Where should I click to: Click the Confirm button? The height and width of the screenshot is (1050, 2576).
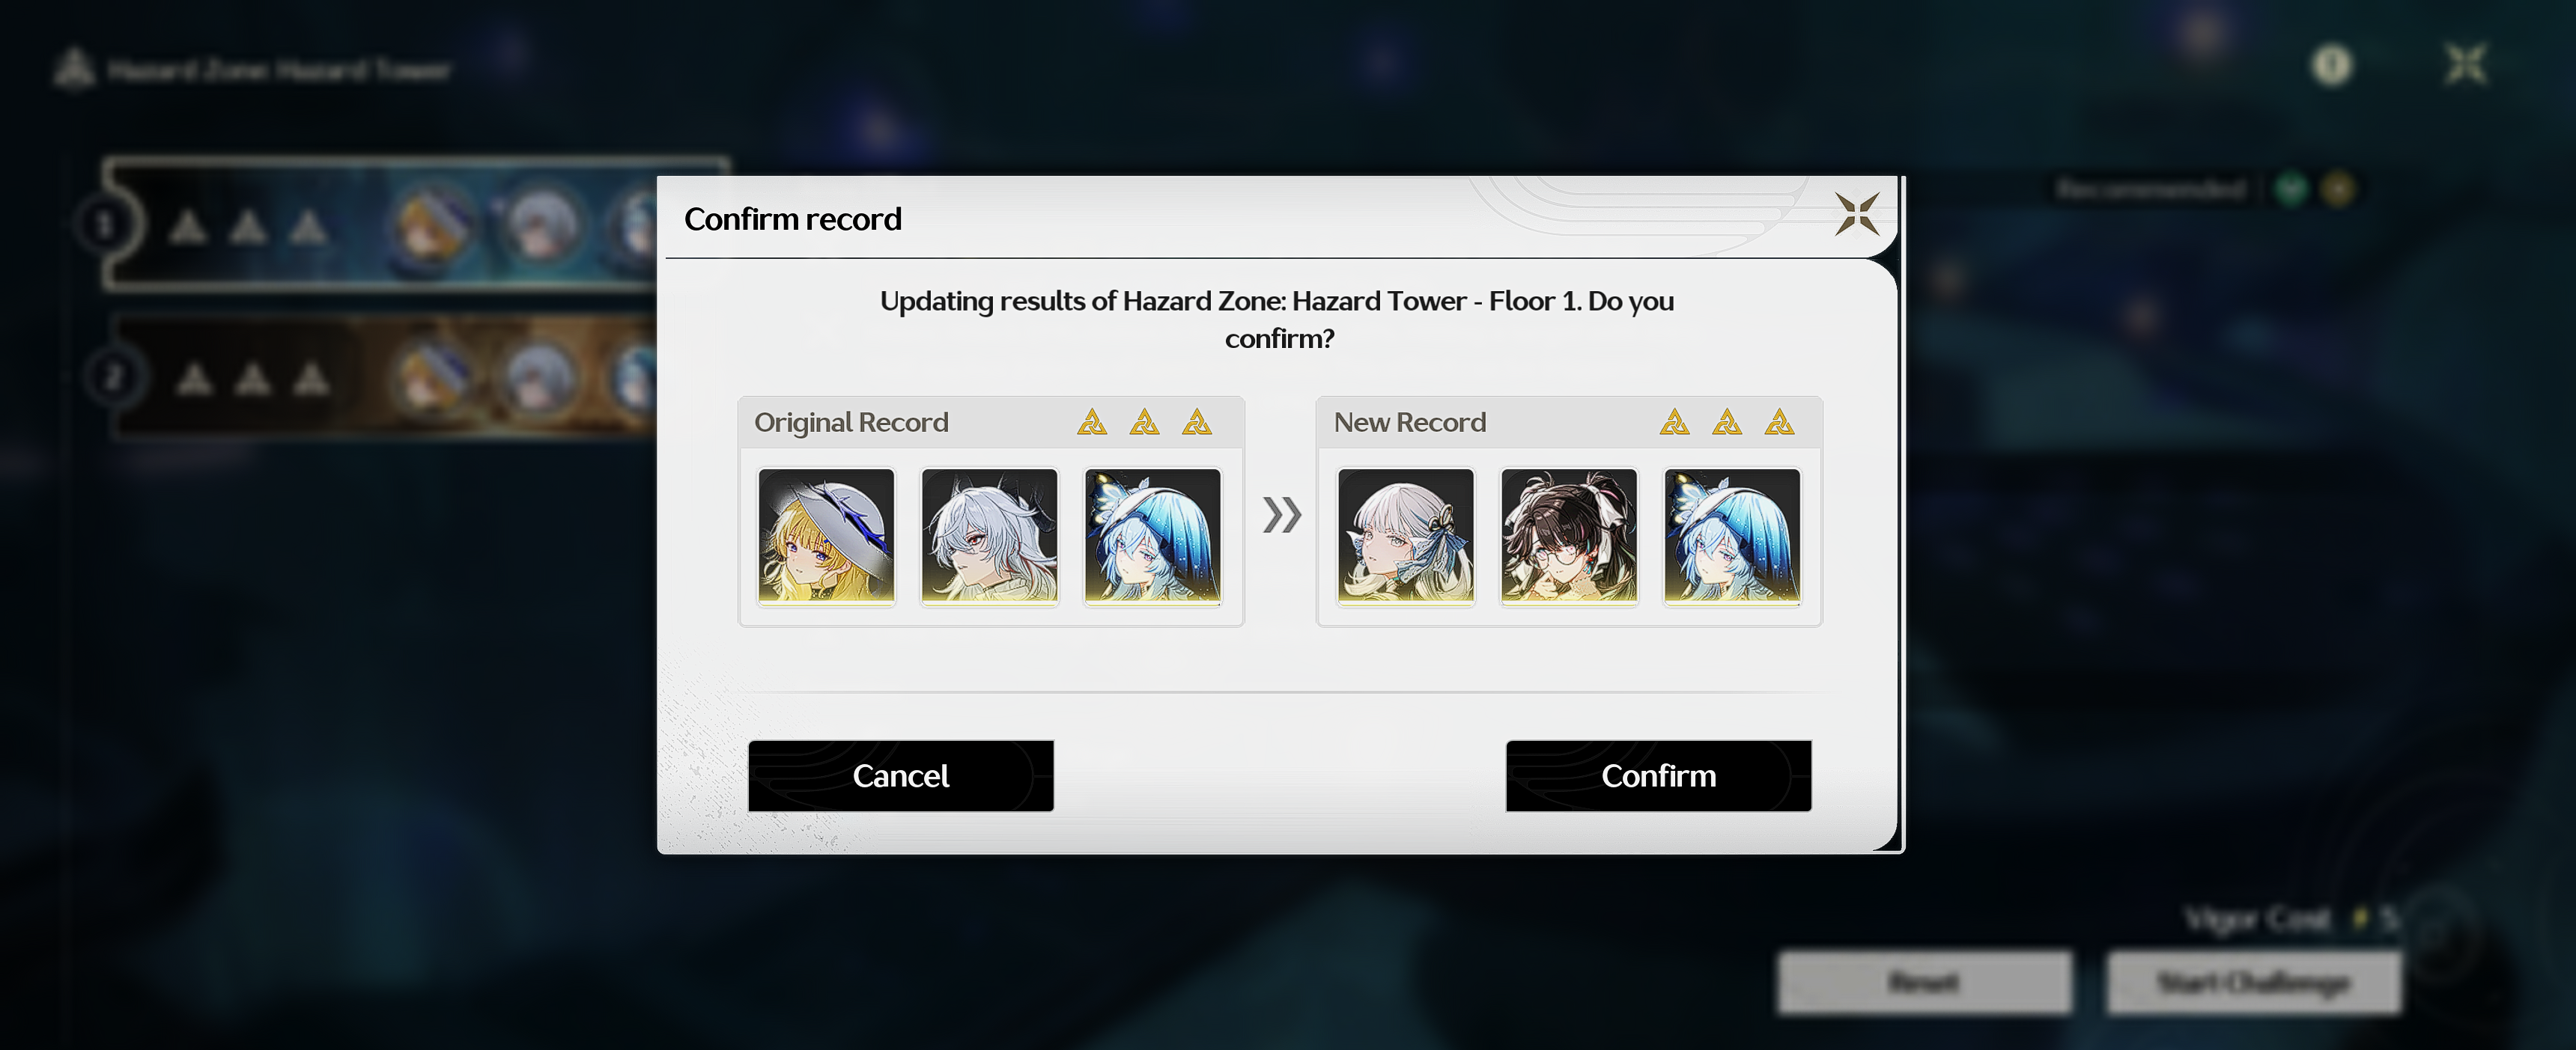coord(1658,775)
